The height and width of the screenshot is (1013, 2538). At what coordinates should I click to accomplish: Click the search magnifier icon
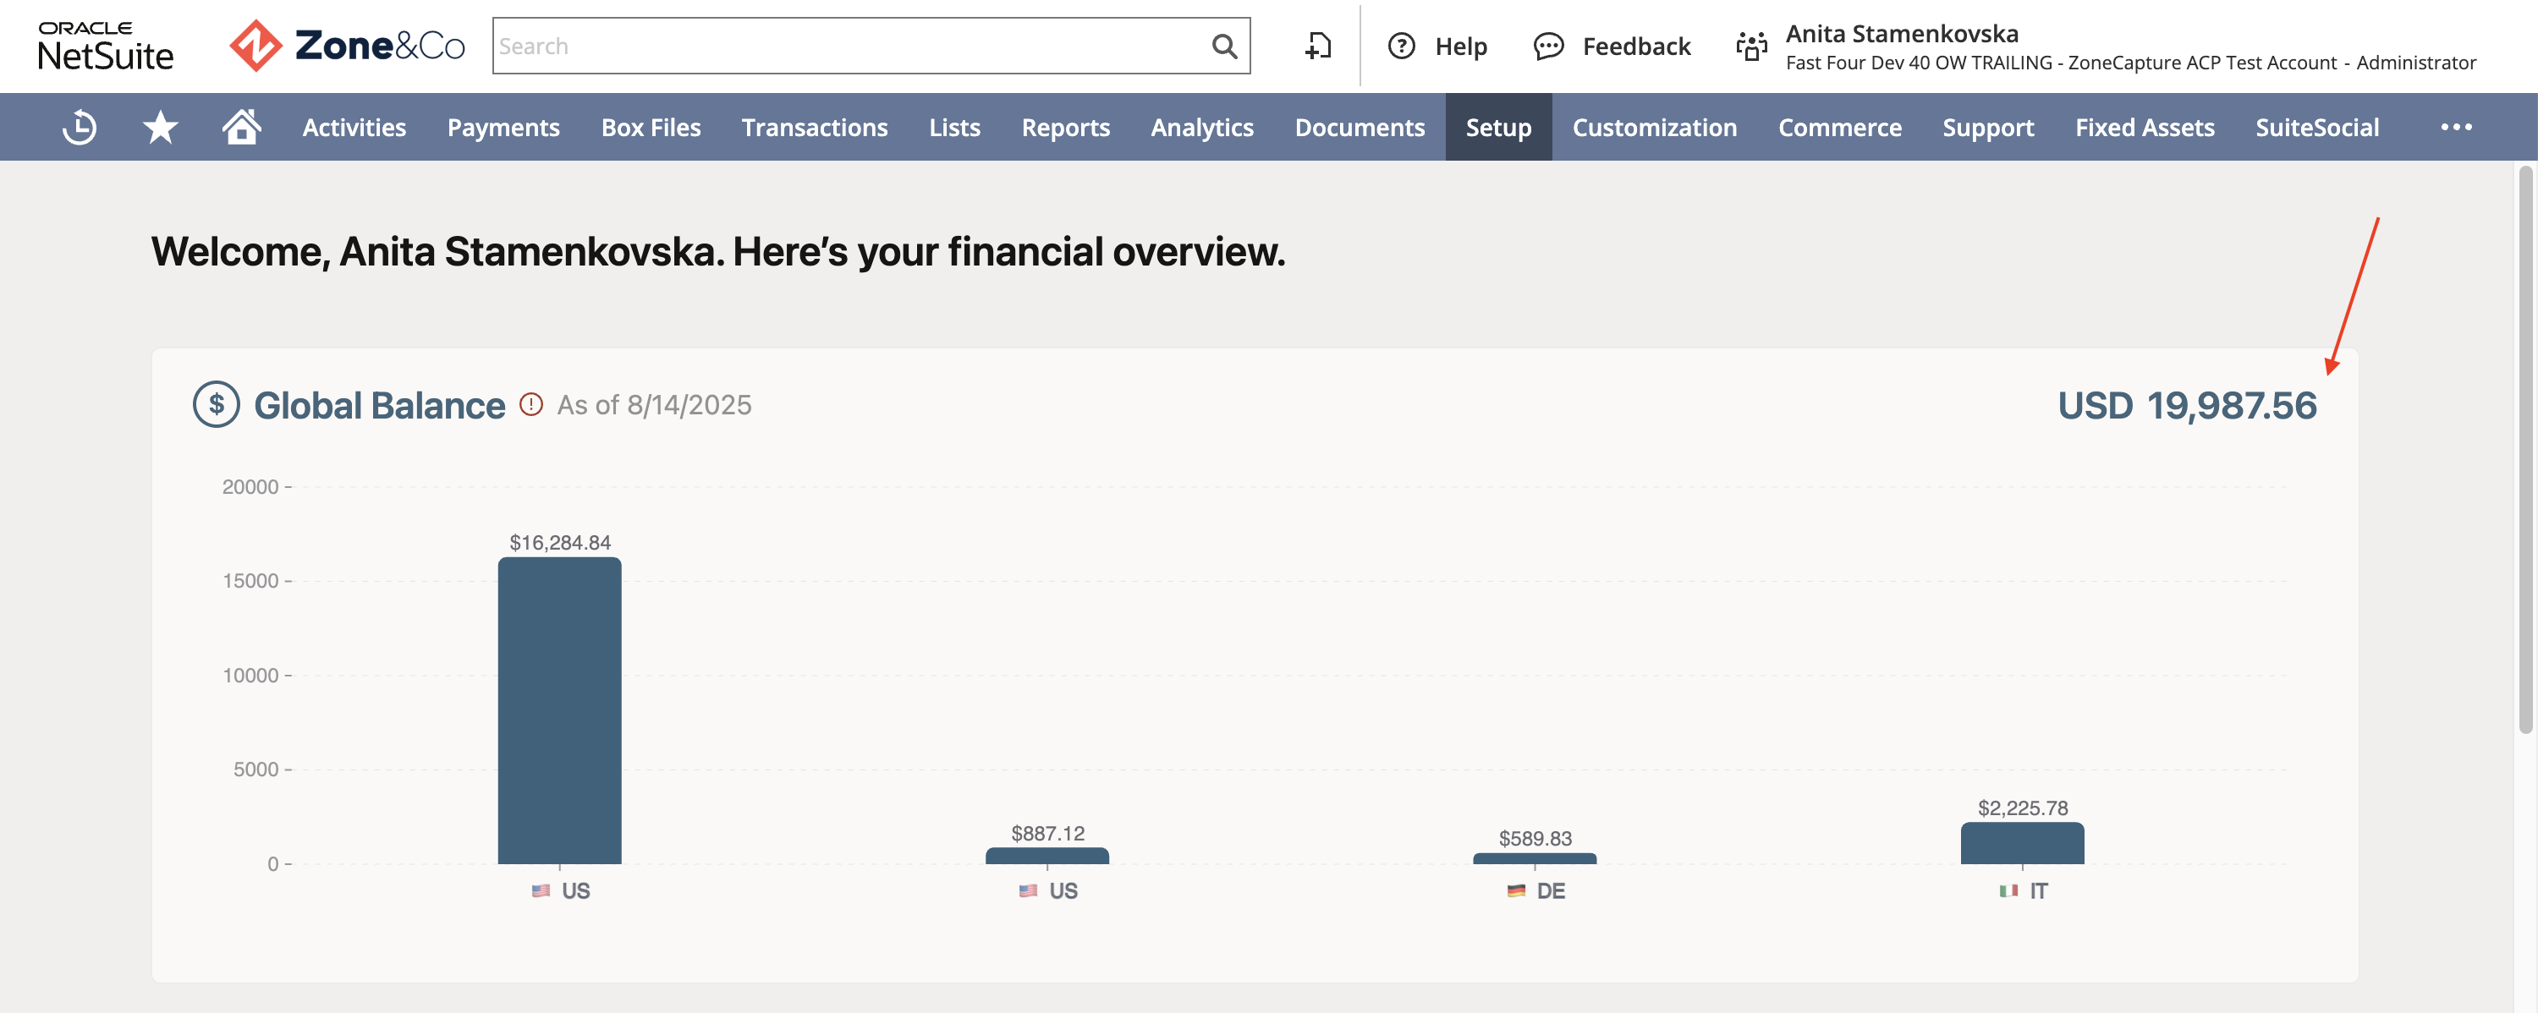click(1223, 47)
